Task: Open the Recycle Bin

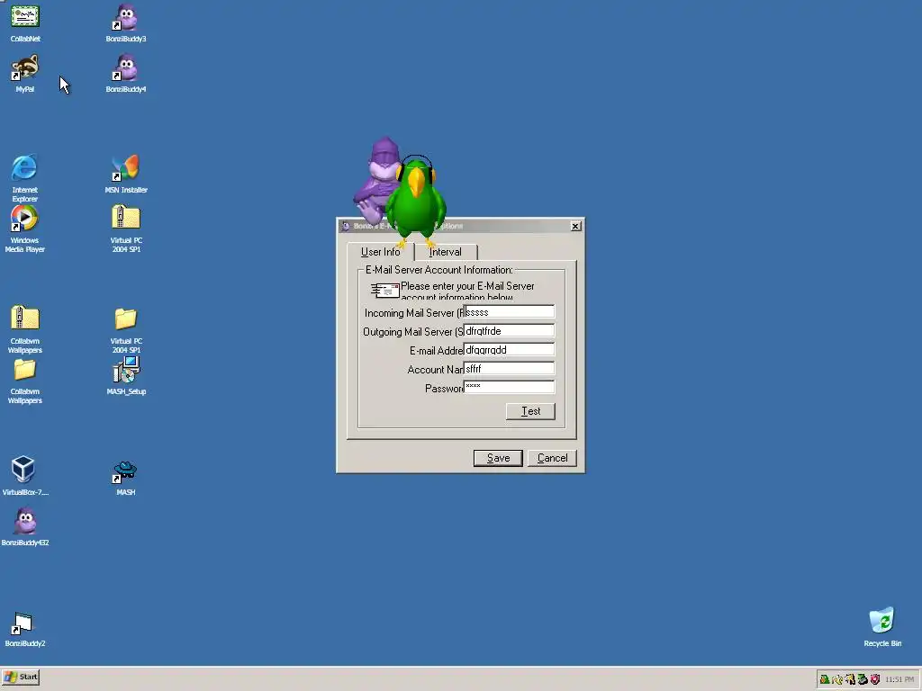Action: coord(882,627)
